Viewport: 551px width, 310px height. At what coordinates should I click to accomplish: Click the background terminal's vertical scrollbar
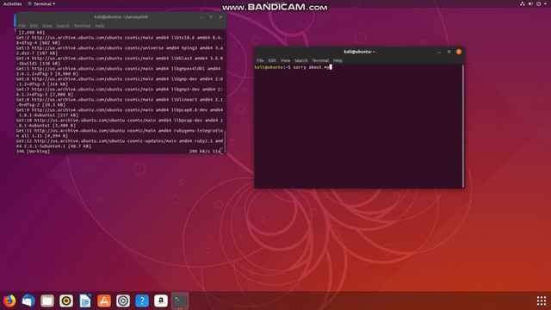click(225, 142)
